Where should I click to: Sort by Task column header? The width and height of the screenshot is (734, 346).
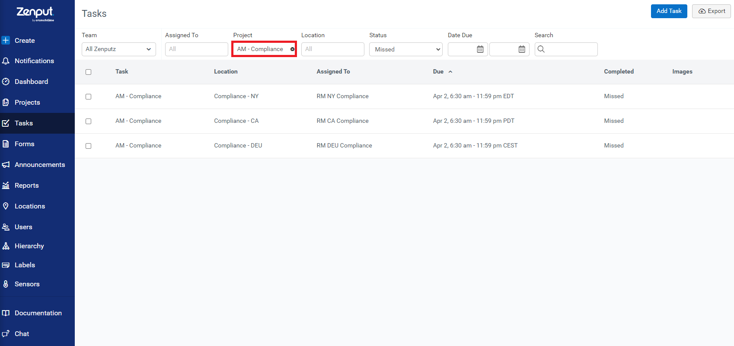click(122, 72)
